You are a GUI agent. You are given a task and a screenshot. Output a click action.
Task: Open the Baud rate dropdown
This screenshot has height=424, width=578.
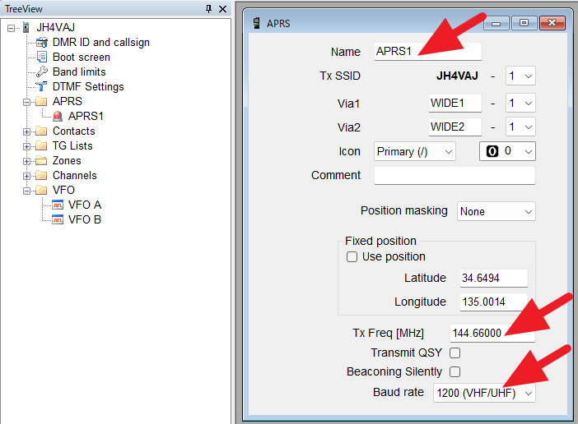(x=484, y=393)
